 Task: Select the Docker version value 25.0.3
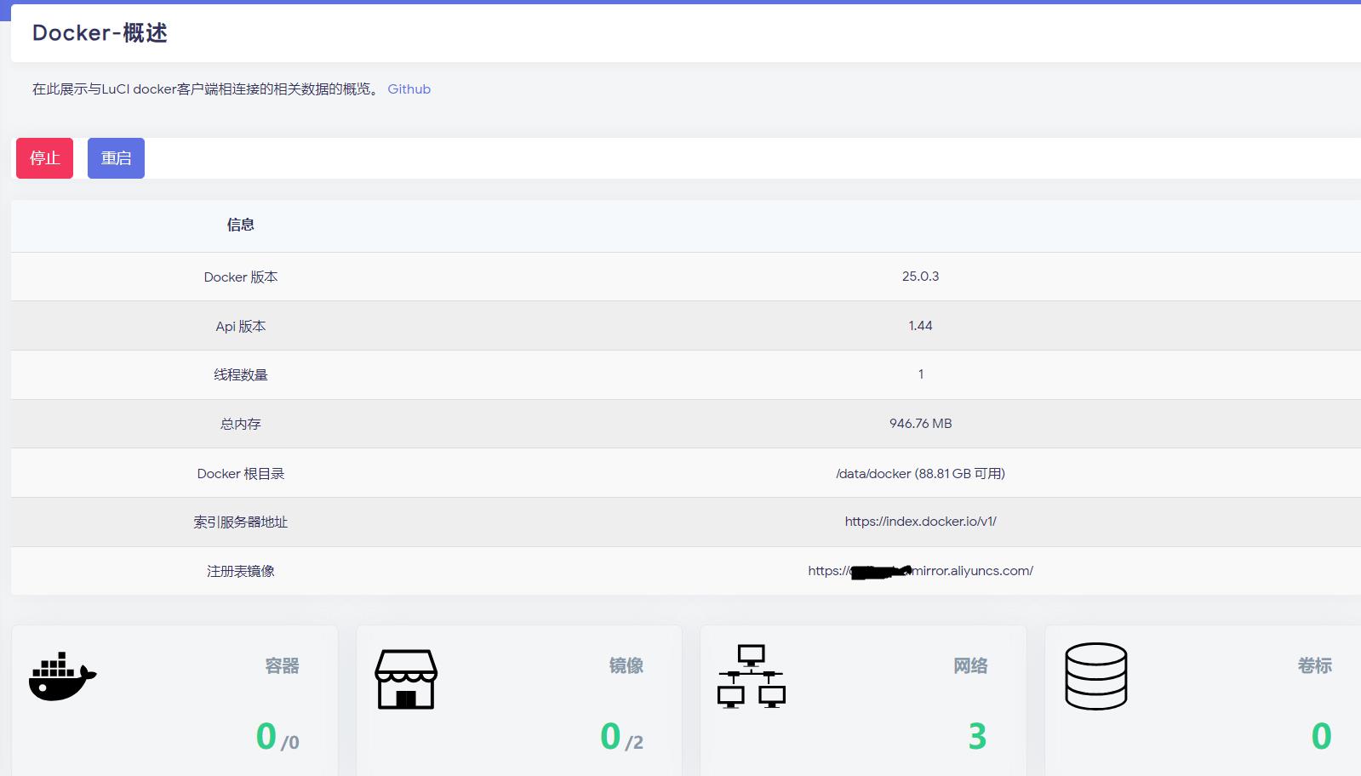coord(920,277)
